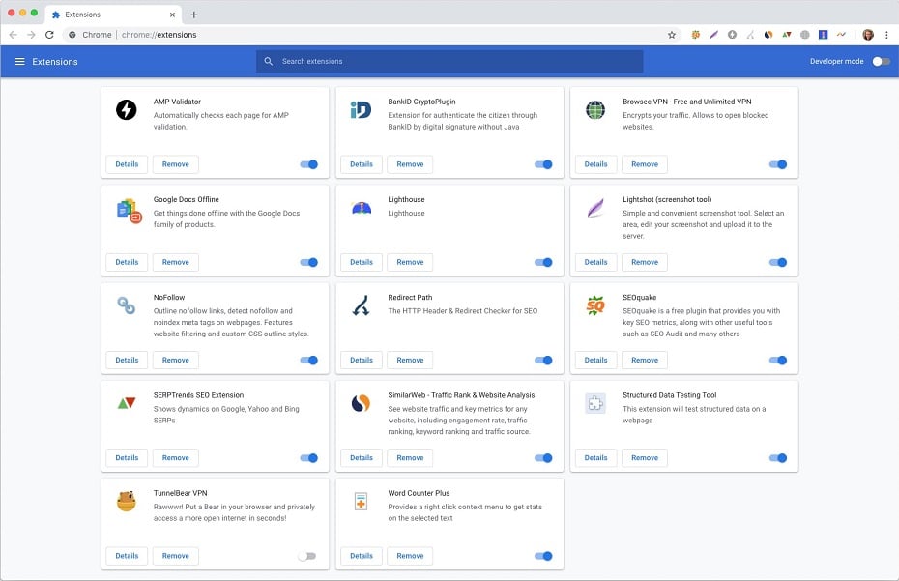Viewport: 899px width, 581px height.
Task: Open Lighthouse Details
Action: tap(362, 262)
